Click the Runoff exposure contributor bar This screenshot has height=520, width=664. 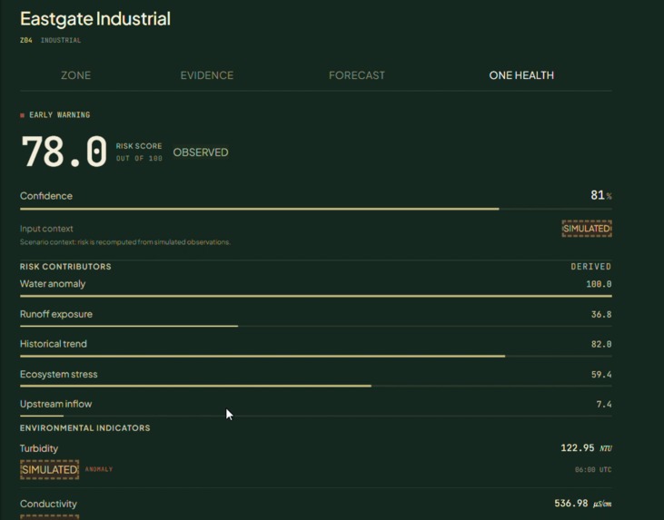coord(316,326)
